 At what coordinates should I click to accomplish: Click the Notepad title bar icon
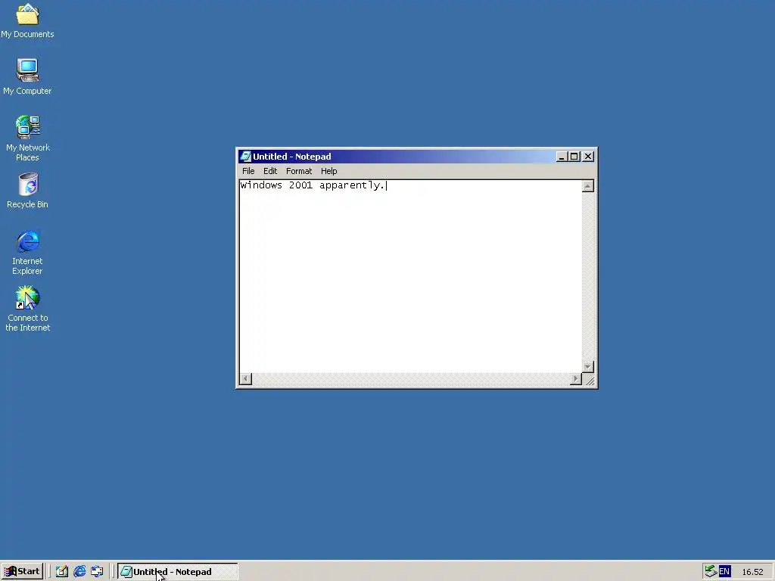[x=245, y=157]
